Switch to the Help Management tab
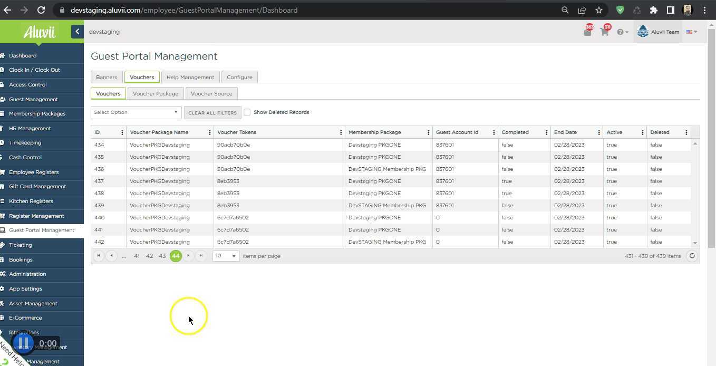 click(190, 78)
